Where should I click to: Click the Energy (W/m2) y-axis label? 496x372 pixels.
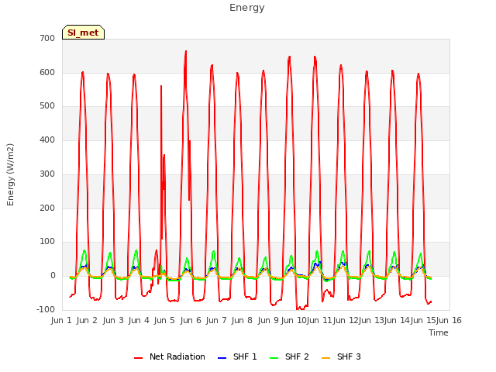coord(10,174)
